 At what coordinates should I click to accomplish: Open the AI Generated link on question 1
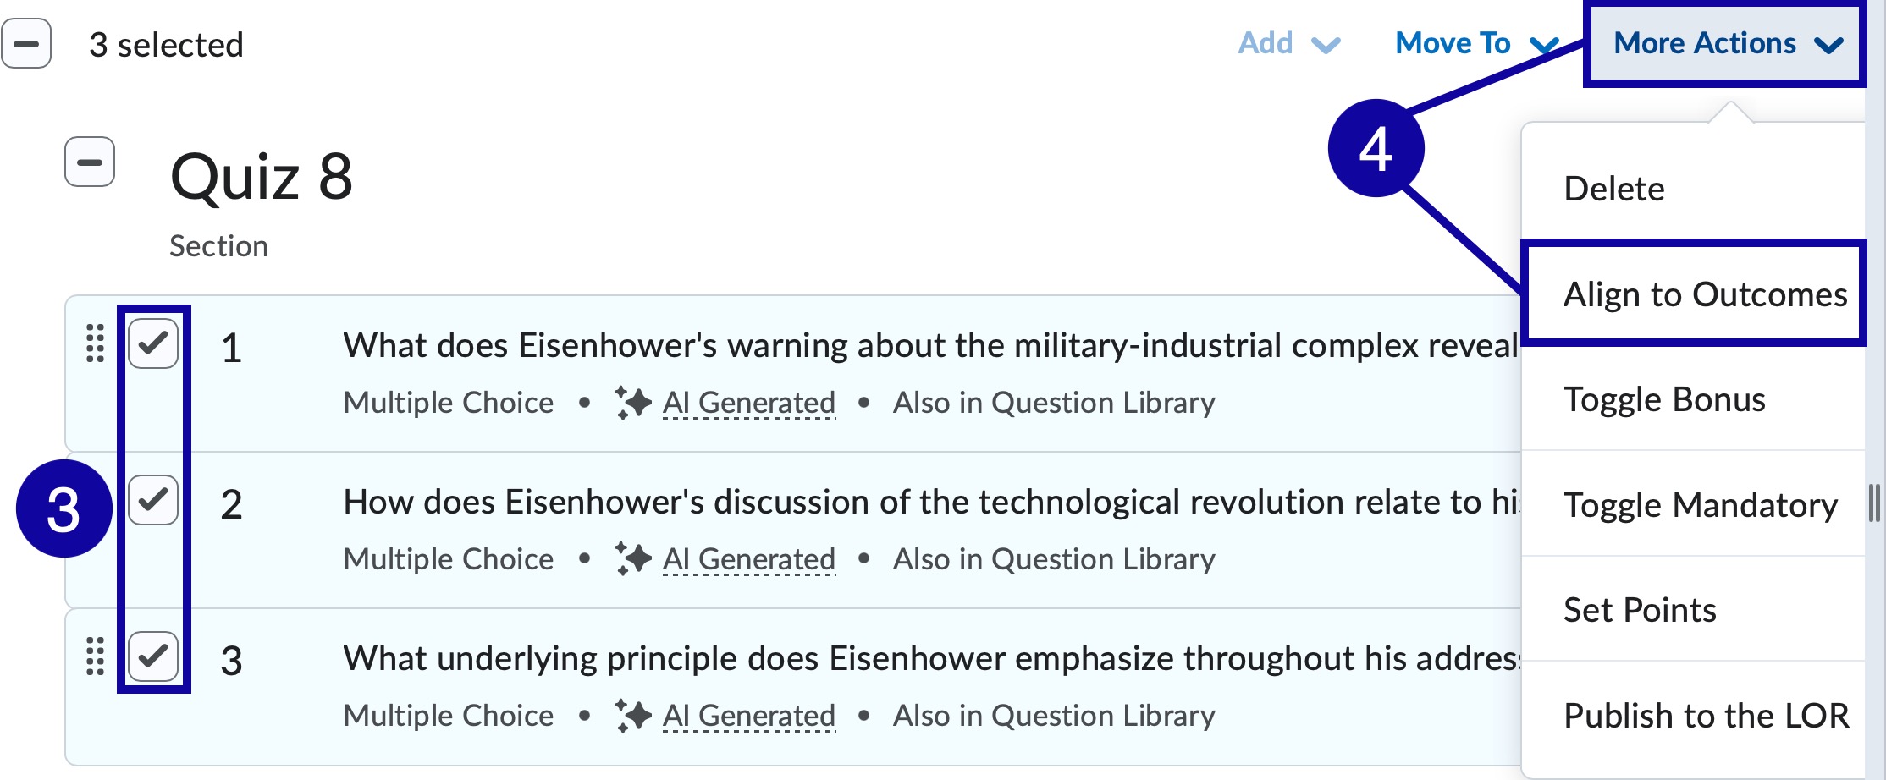click(748, 402)
